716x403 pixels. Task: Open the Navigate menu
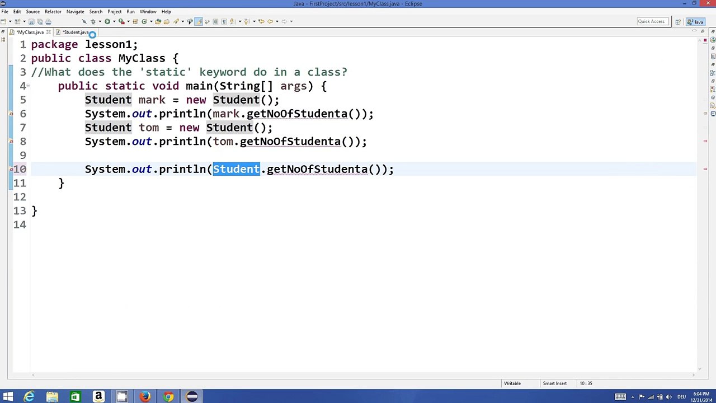[x=75, y=11]
